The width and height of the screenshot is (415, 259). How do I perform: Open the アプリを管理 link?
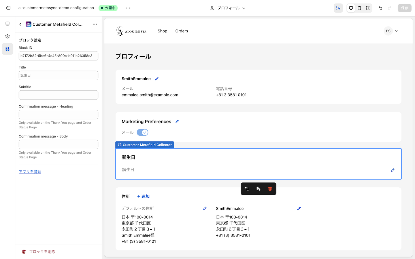coord(30,172)
